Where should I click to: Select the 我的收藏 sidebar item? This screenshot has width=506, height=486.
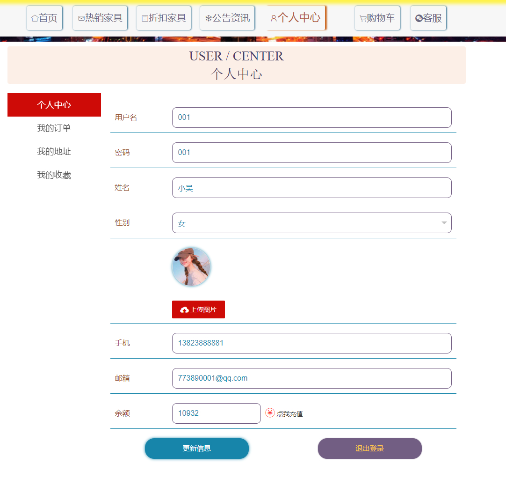coord(54,175)
